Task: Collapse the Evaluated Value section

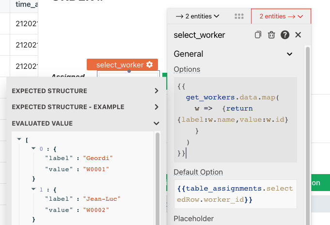Action: 156,124
